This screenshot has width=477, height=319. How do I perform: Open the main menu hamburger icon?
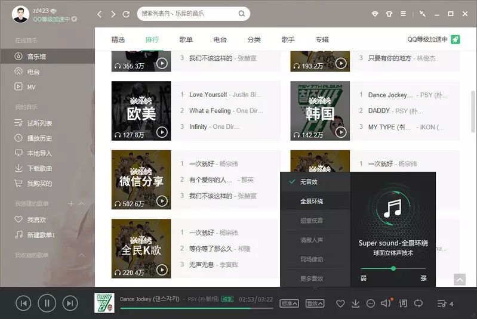403,14
